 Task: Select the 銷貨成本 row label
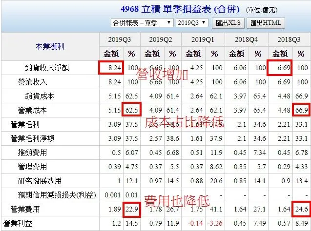click(x=40, y=96)
